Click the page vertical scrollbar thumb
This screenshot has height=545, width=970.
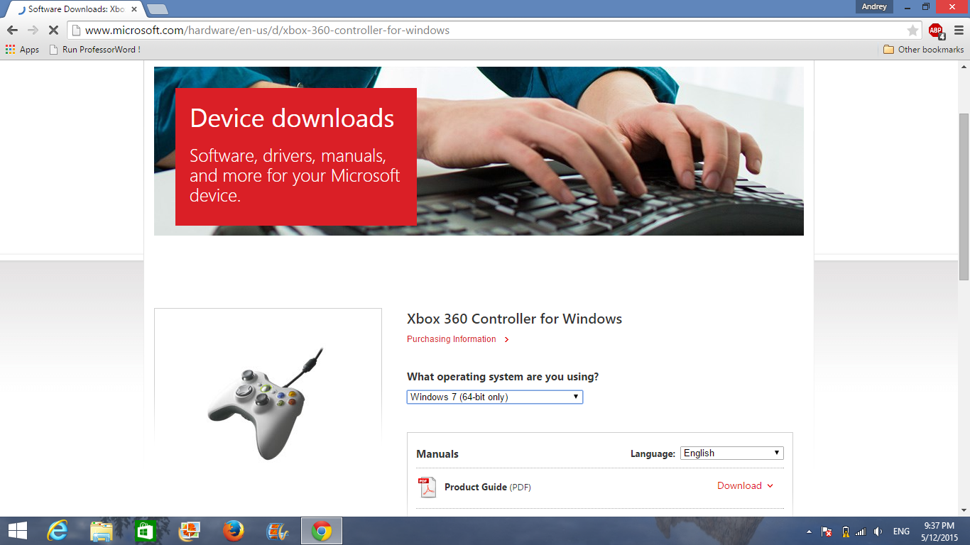click(x=964, y=197)
